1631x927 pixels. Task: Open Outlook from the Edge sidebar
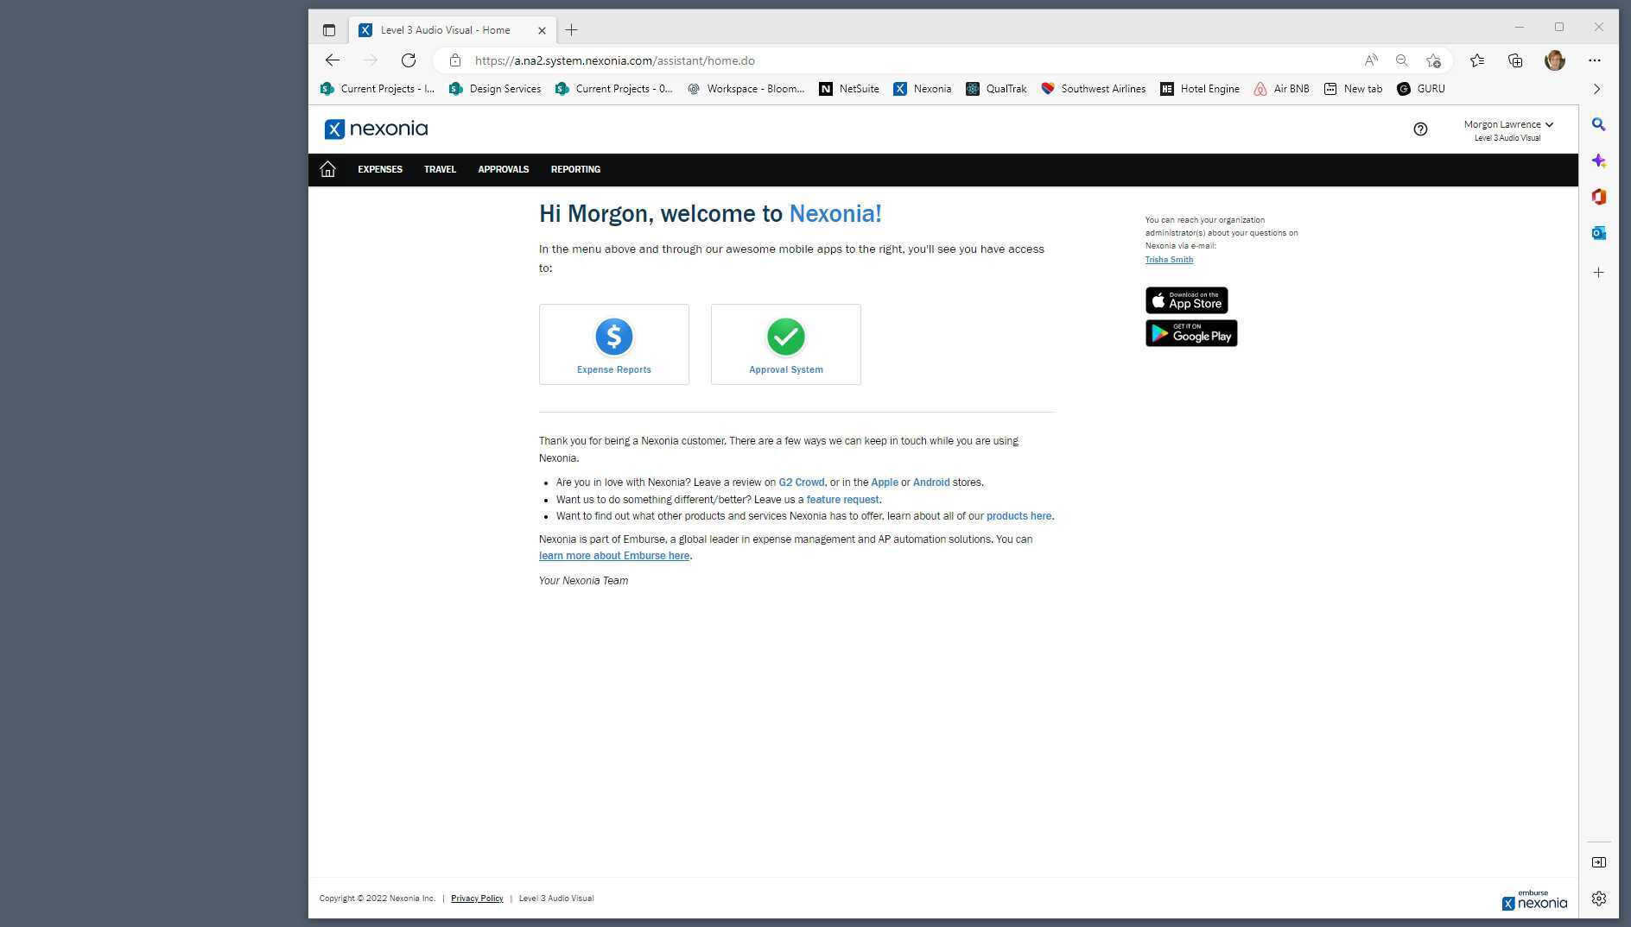pyautogui.click(x=1598, y=232)
